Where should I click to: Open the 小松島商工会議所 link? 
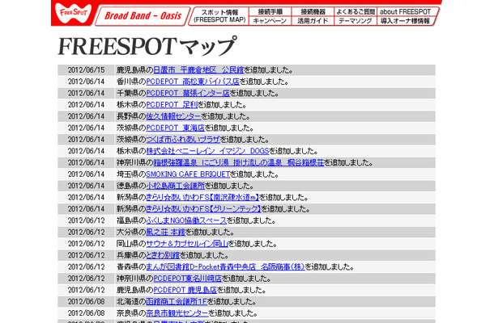tap(176, 186)
